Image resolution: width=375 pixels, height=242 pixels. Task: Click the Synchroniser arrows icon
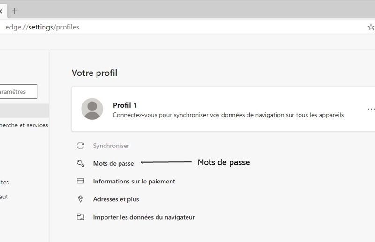coord(81,146)
